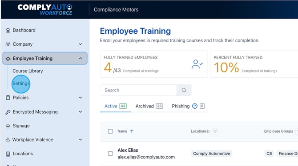Open the Location(s) filter dropdown

pos(215,131)
